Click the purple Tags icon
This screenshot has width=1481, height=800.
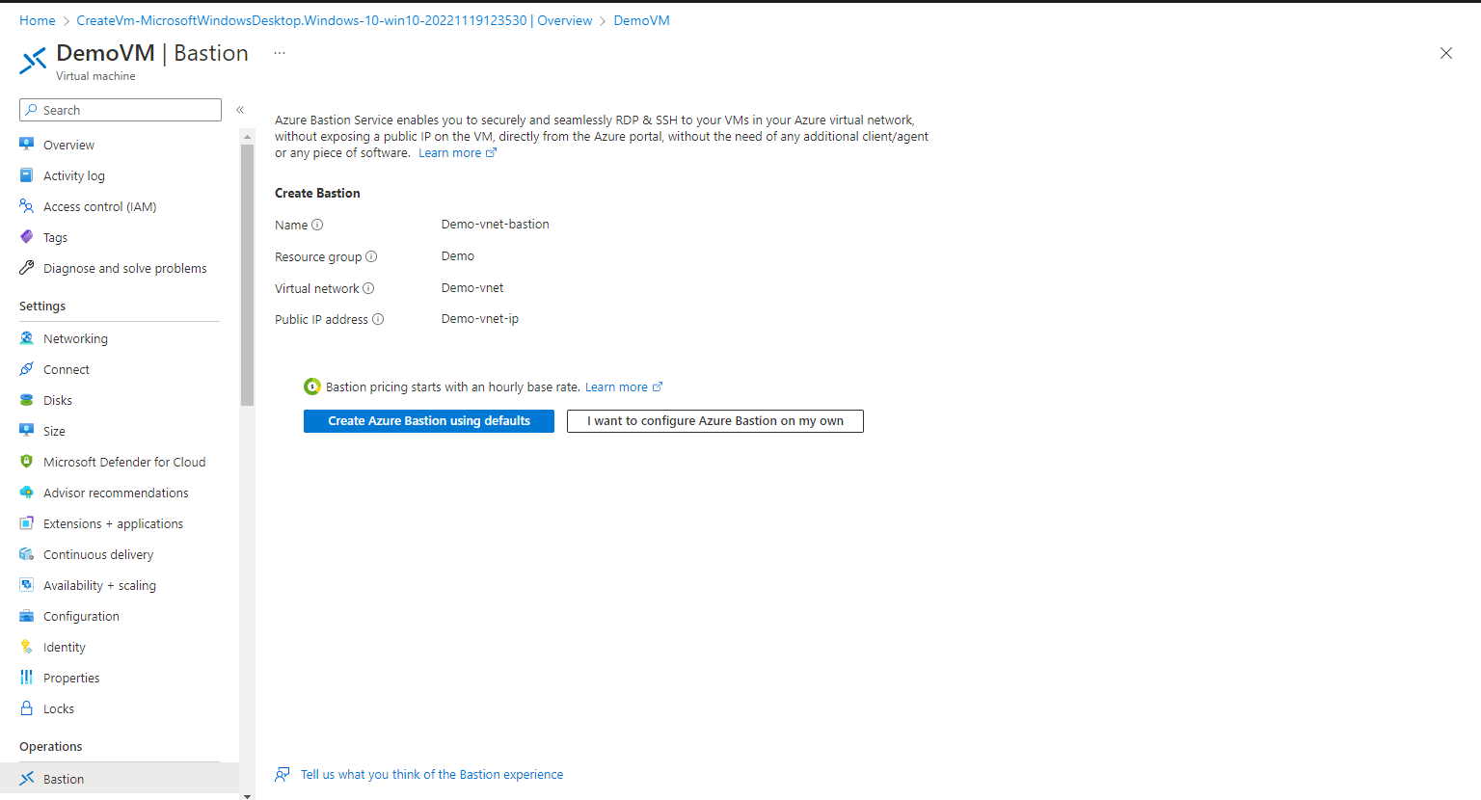(x=27, y=237)
